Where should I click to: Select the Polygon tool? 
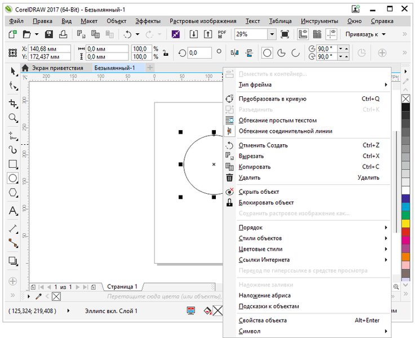pyautogui.click(x=13, y=193)
